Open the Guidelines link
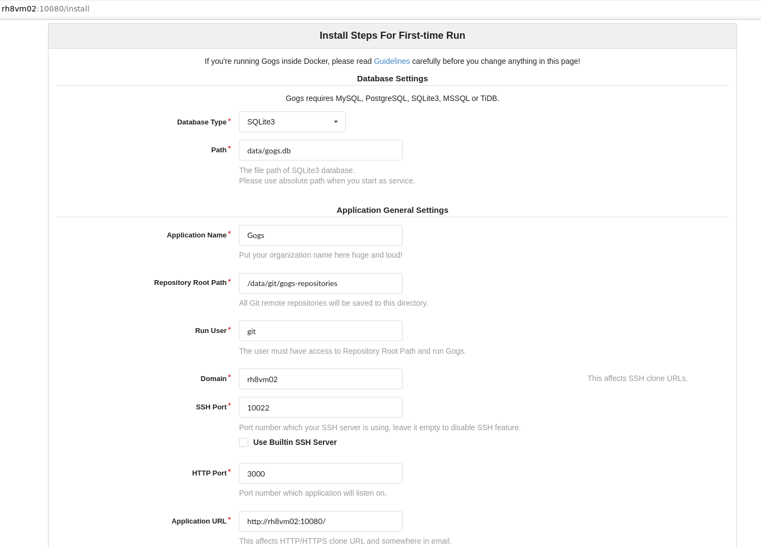Screen dimensions: 761x547 [x=392, y=61]
